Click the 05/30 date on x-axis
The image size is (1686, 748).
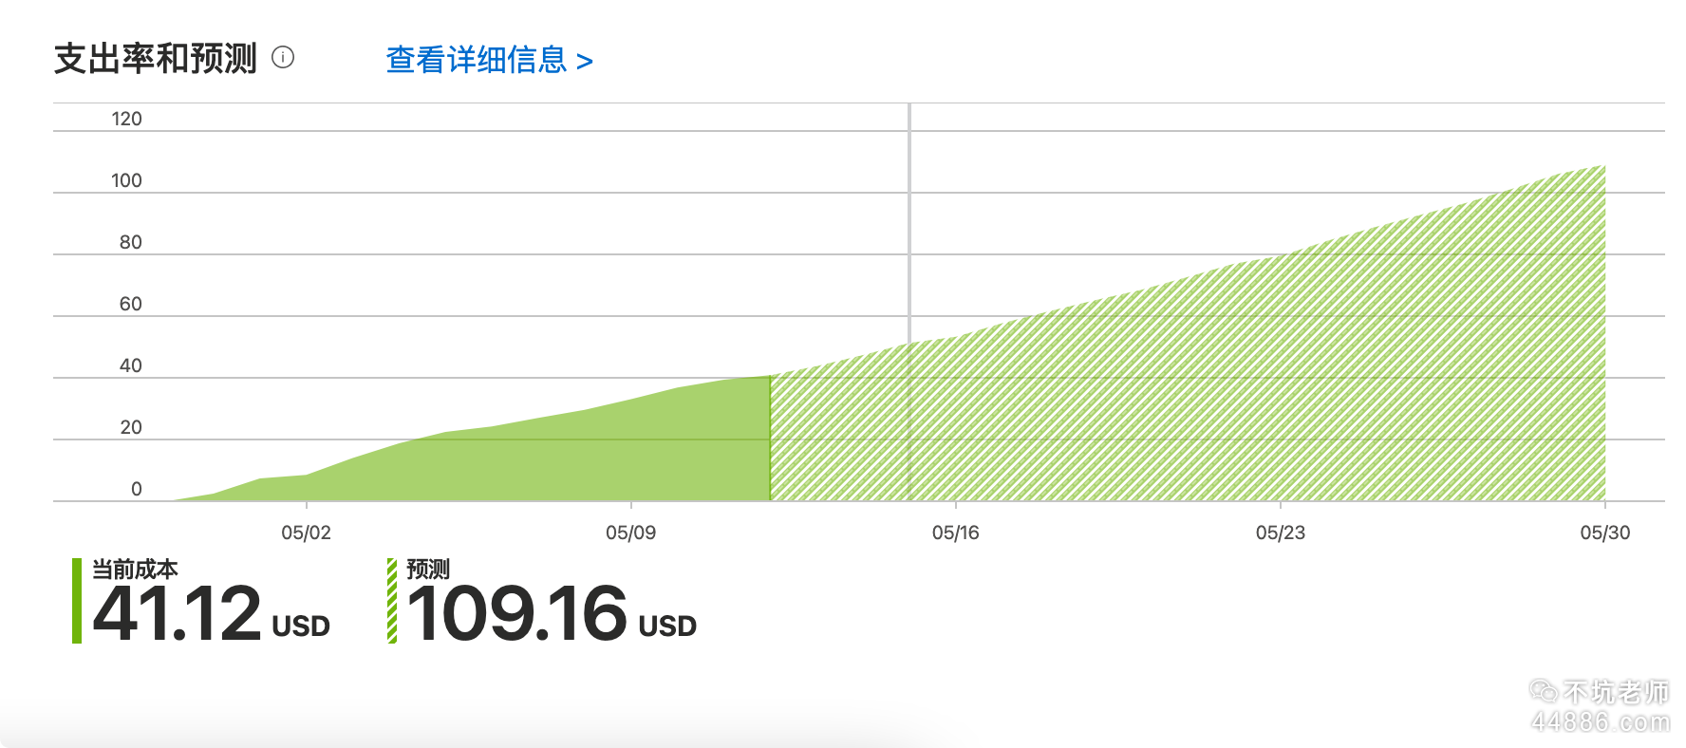pyautogui.click(x=1604, y=533)
